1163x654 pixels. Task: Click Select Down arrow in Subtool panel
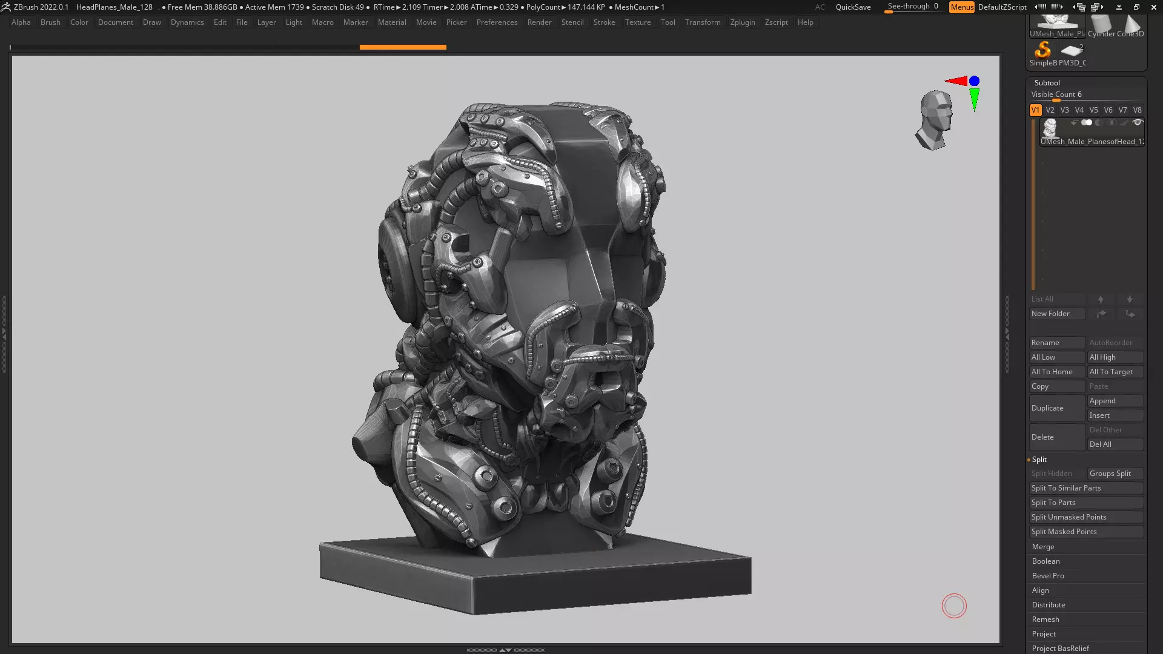click(x=1130, y=299)
